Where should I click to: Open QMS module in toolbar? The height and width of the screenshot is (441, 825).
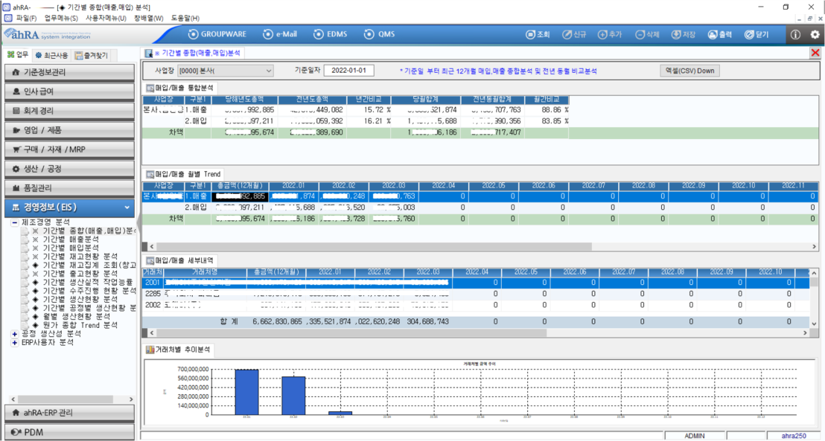tap(379, 34)
